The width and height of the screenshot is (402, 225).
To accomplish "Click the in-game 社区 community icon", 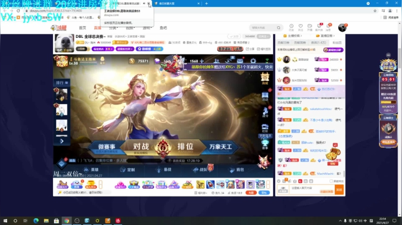I will click(x=265, y=128).
